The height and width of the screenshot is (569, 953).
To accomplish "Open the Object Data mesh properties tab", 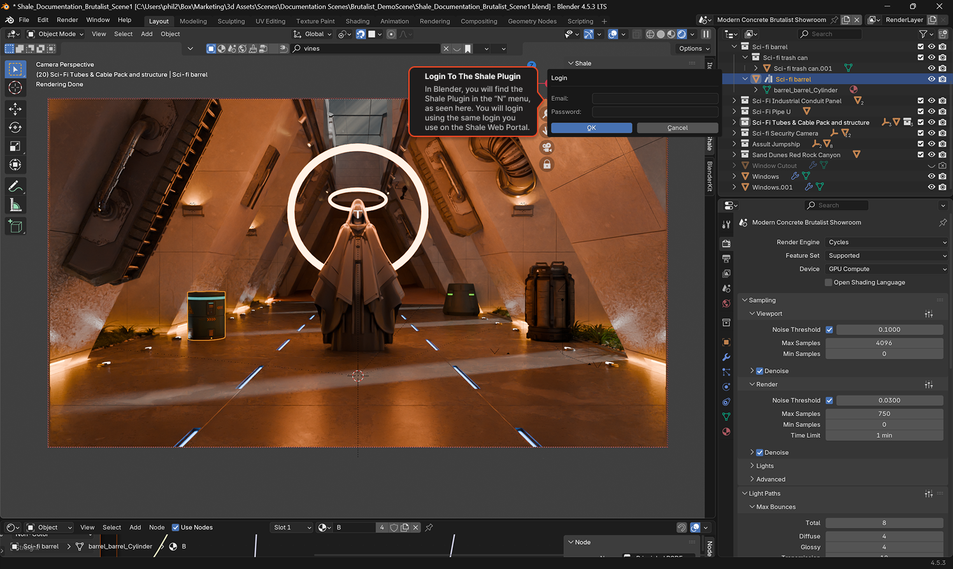I will 726,417.
